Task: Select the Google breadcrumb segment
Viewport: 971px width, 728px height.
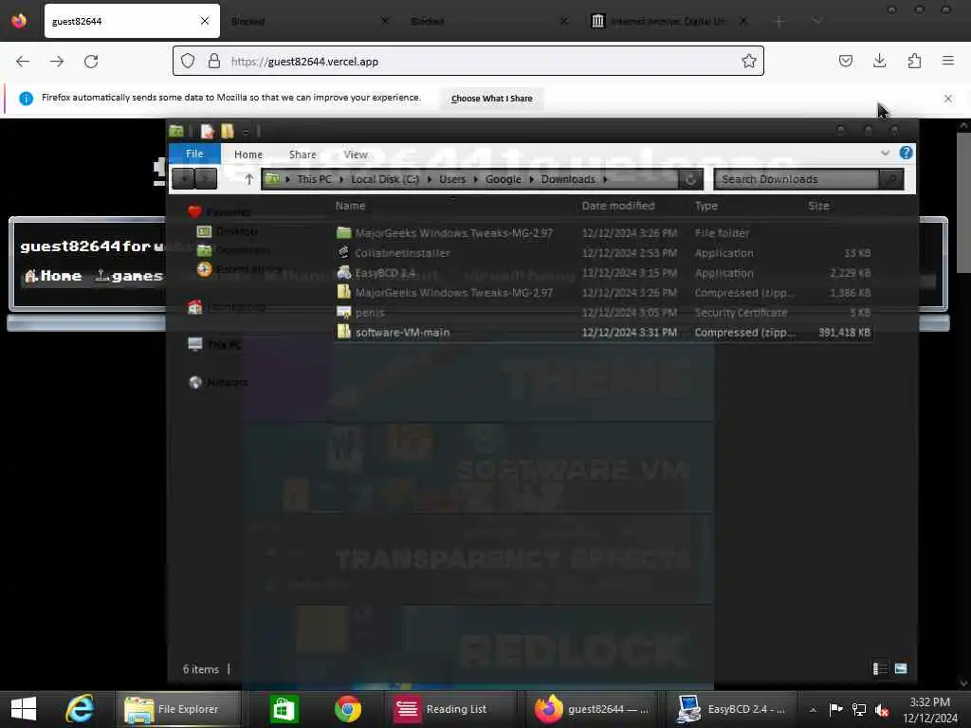Action: (503, 179)
